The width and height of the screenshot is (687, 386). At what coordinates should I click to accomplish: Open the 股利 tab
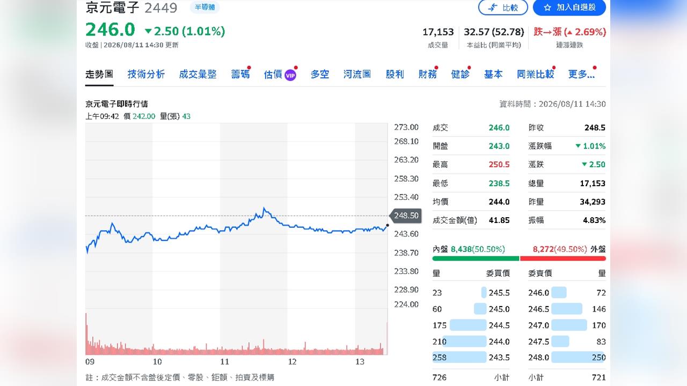click(x=395, y=75)
